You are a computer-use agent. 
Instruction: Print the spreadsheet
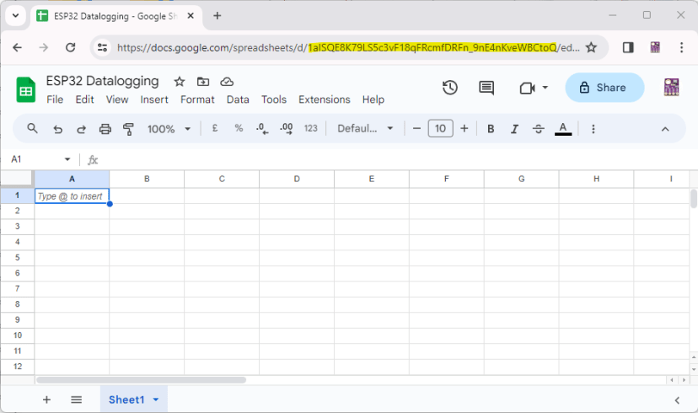(x=105, y=129)
